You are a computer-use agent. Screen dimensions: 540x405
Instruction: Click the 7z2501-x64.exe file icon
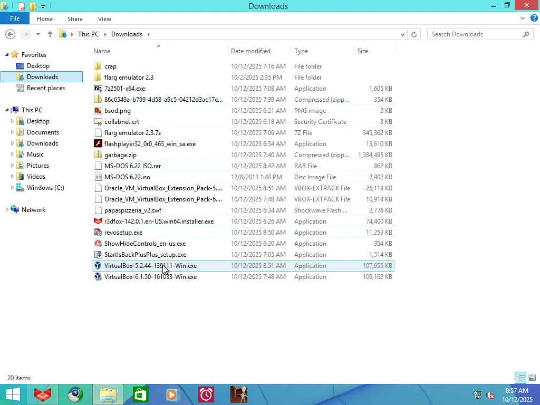(98, 89)
